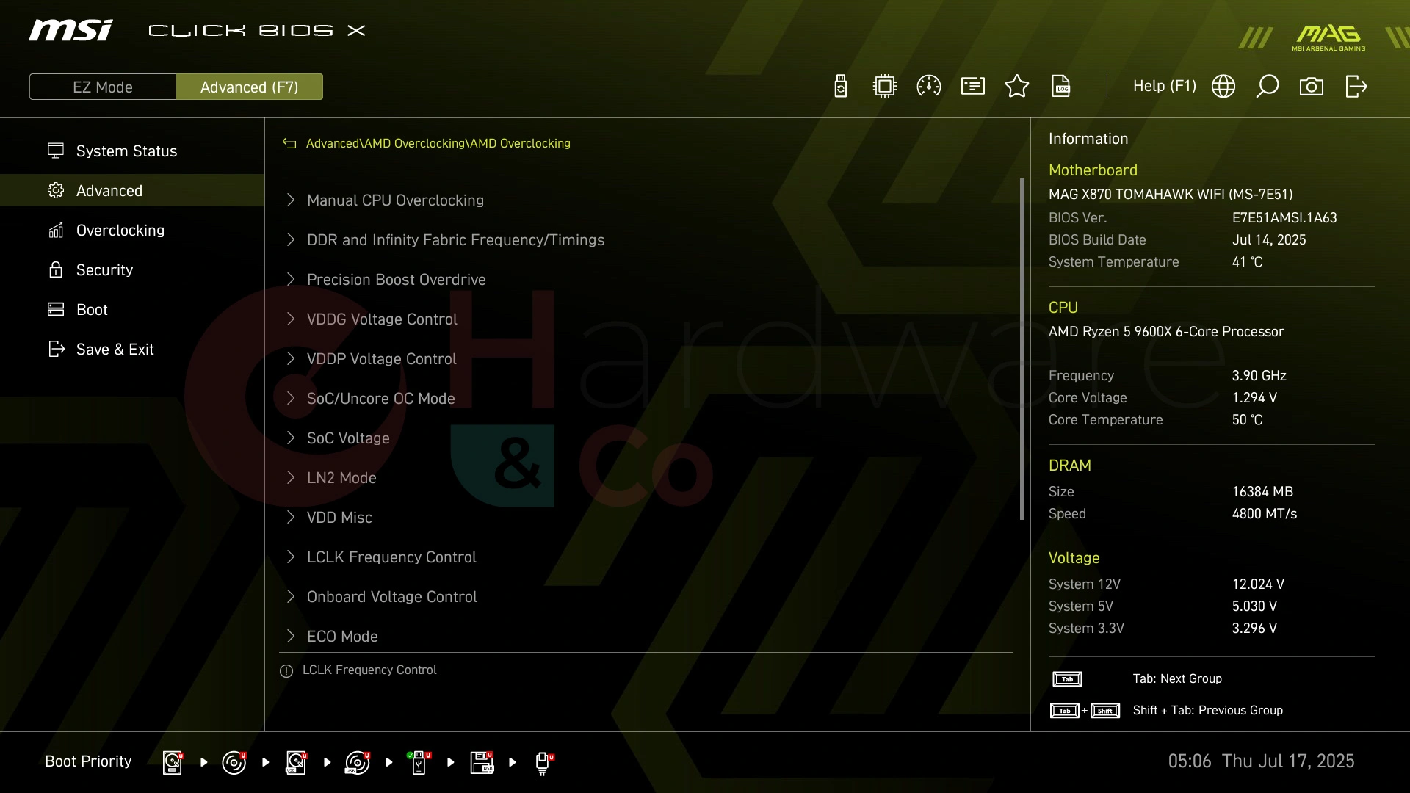The width and height of the screenshot is (1410, 793).
Task: Open the speedometer hardware monitor icon
Action: [x=929, y=87]
